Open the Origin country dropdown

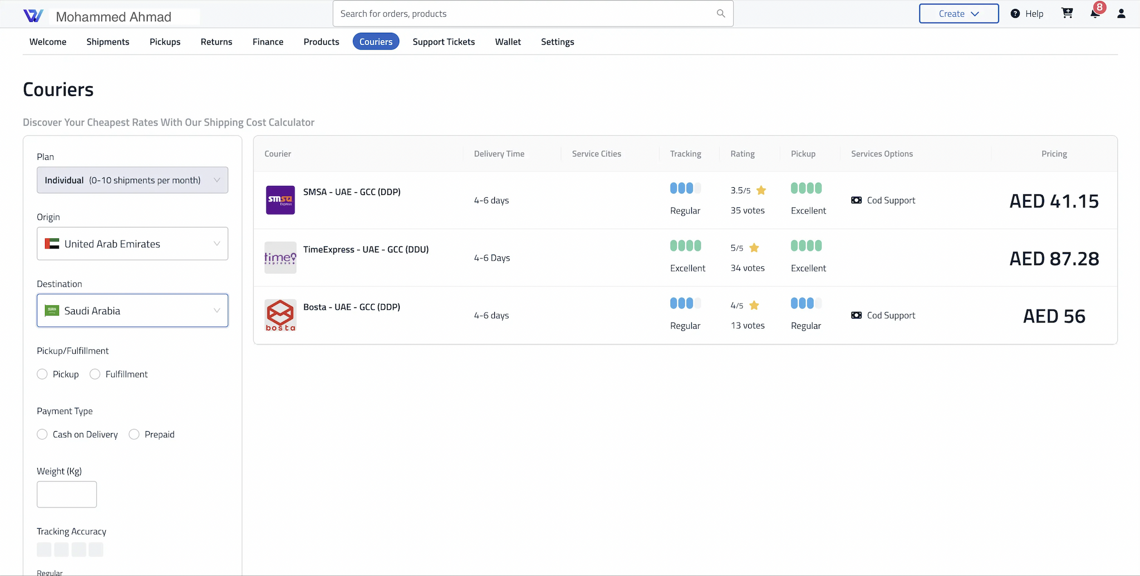132,243
